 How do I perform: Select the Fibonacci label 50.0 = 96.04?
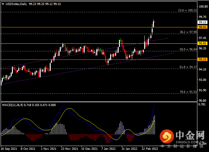(188, 49)
